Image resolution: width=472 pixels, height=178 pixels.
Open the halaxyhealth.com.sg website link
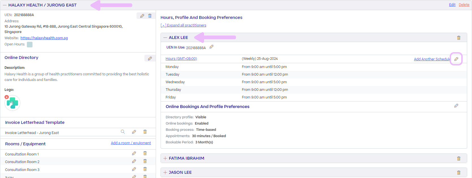coord(44,38)
